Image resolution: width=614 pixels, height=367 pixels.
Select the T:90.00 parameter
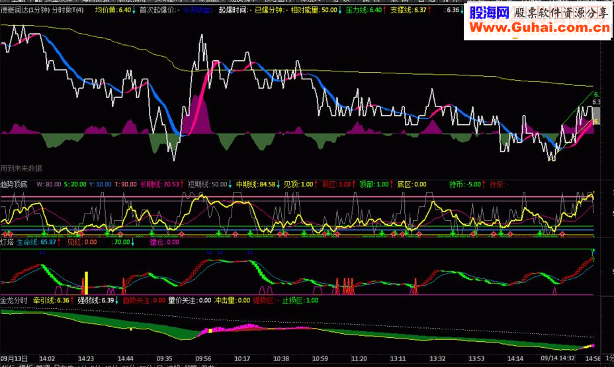coord(125,184)
